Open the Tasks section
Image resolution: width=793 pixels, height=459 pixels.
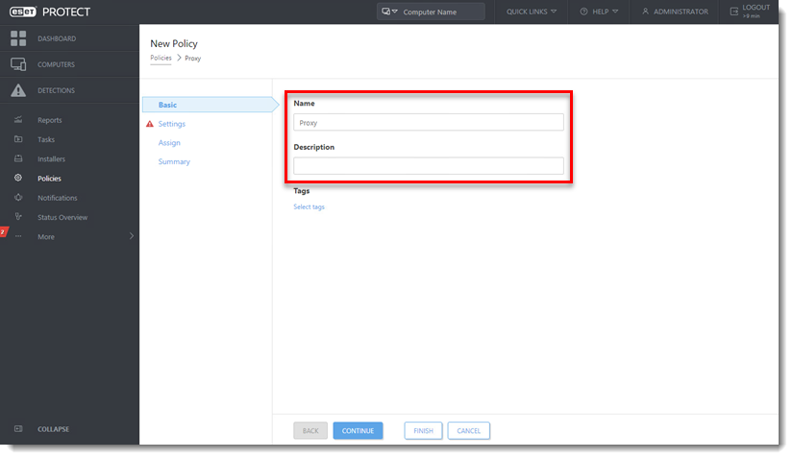[x=46, y=139]
